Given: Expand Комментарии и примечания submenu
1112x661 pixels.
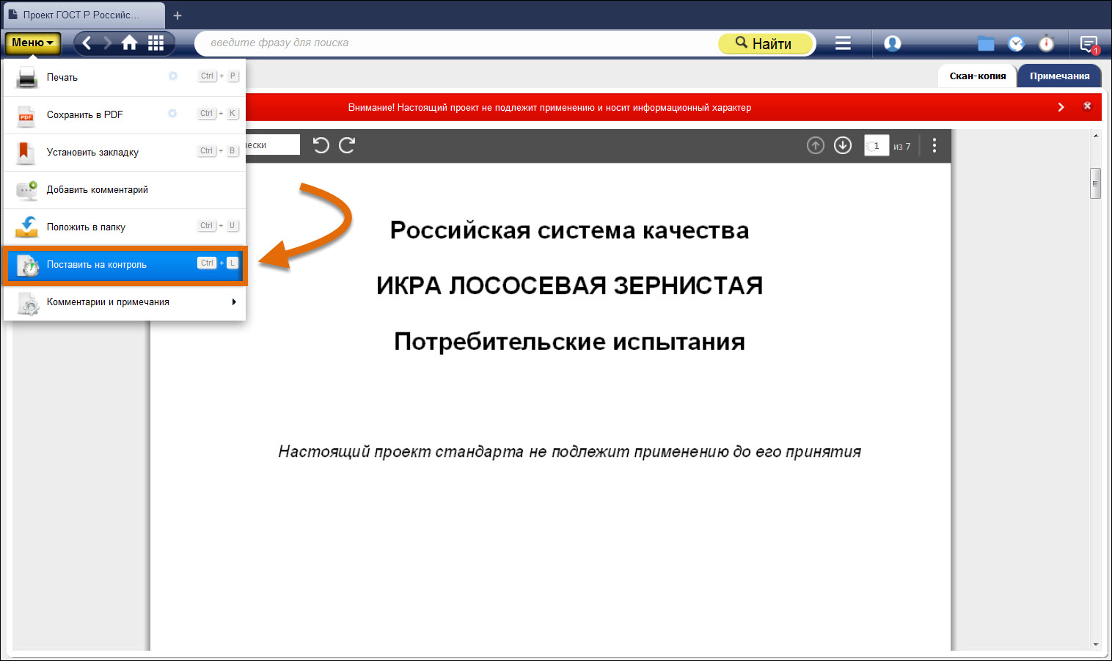Looking at the screenshot, I should (125, 302).
